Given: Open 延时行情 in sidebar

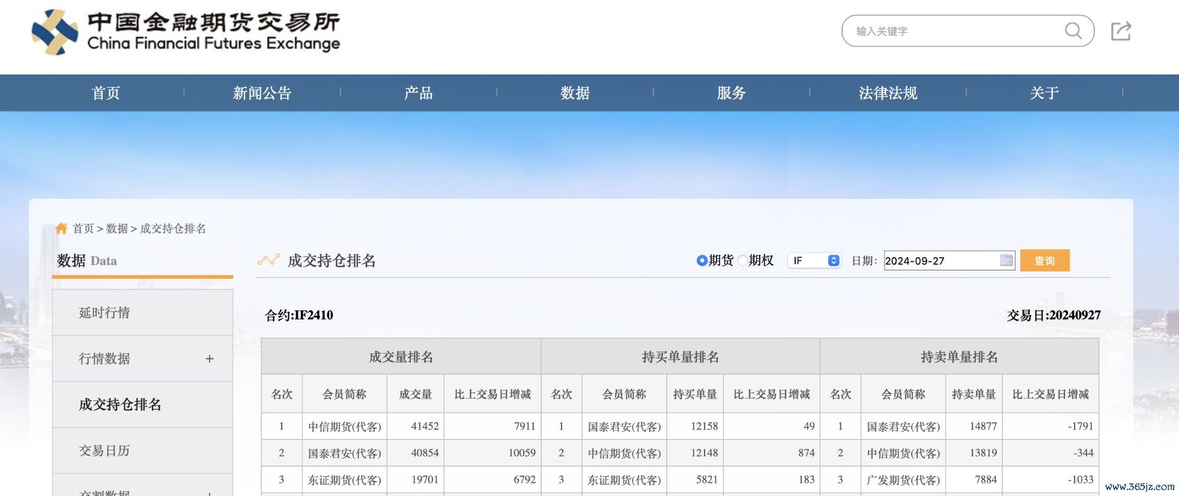Looking at the screenshot, I should pos(142,312).
